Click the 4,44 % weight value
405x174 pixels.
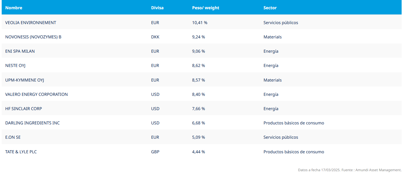tap(198, 152)
